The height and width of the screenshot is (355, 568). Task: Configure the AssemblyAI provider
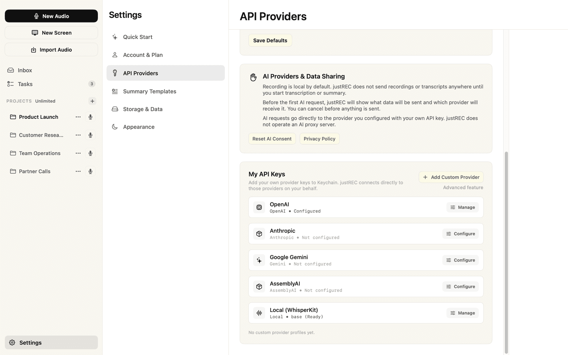461,286
